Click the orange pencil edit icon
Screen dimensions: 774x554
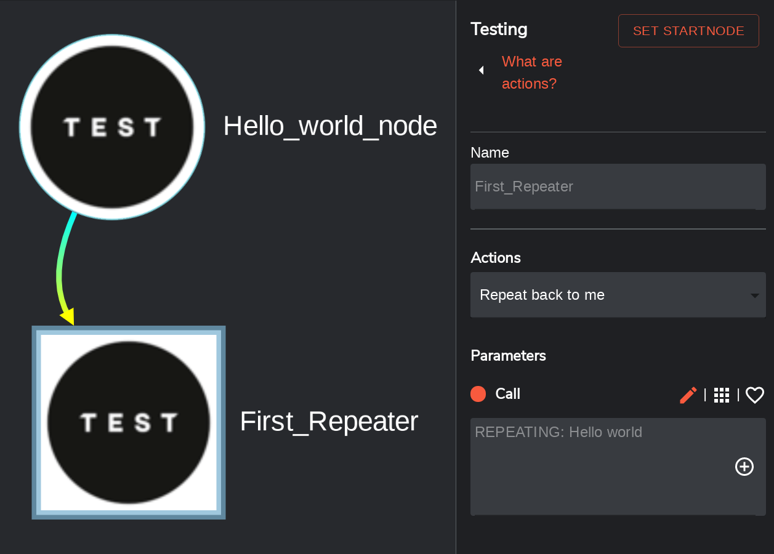click(x=688, y=395)
